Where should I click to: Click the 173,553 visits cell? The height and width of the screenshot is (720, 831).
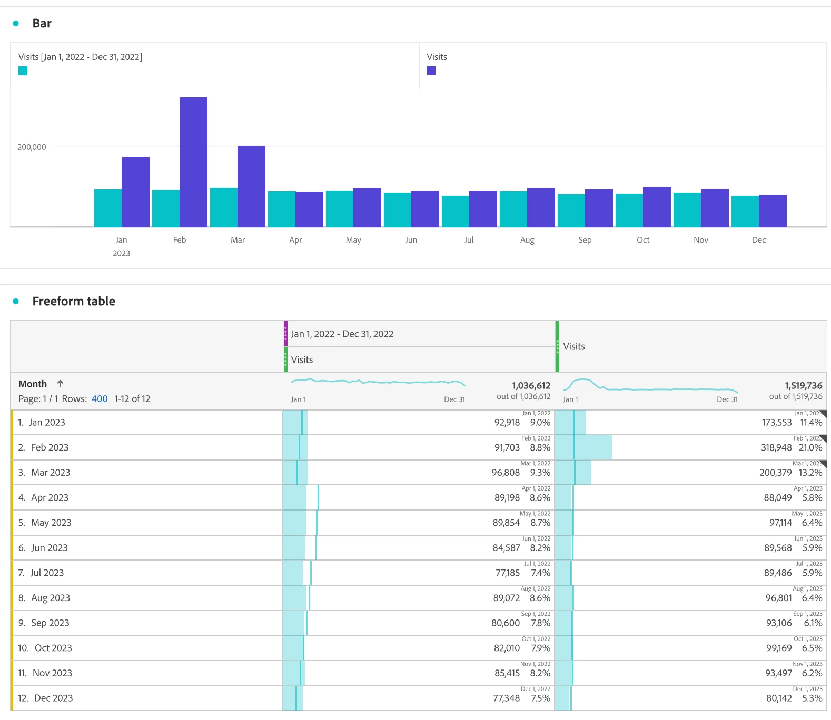tap(691, 422)
